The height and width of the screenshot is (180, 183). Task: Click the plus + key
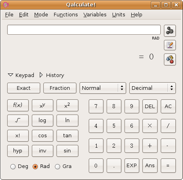150,146
